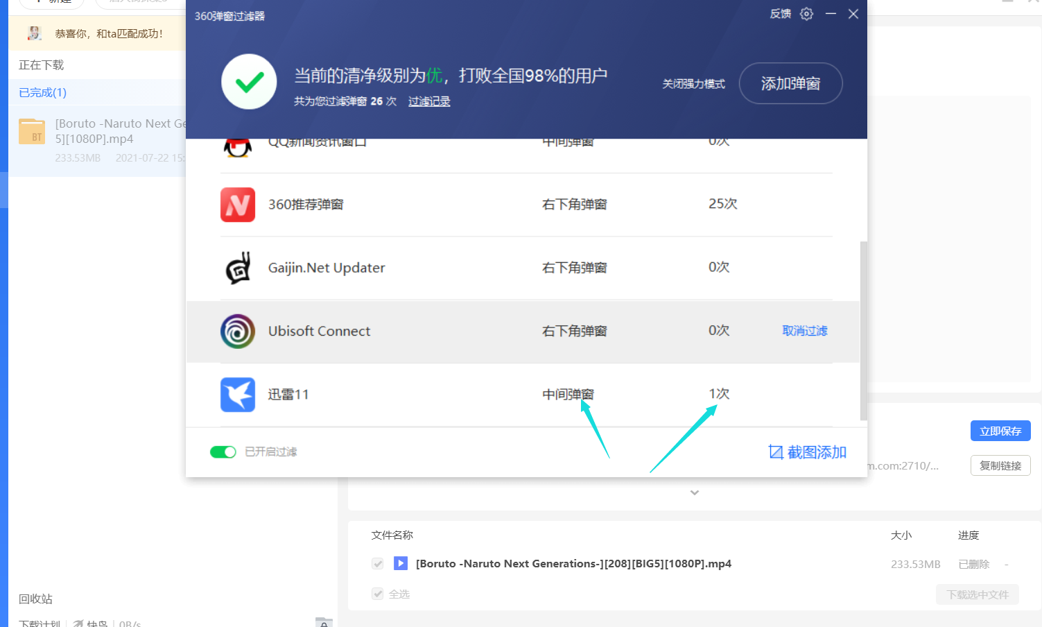Viewport: 1042px width, 627px height.
Task: Click 立即保存 button in Xunlei
Action: click(1000, 431)
